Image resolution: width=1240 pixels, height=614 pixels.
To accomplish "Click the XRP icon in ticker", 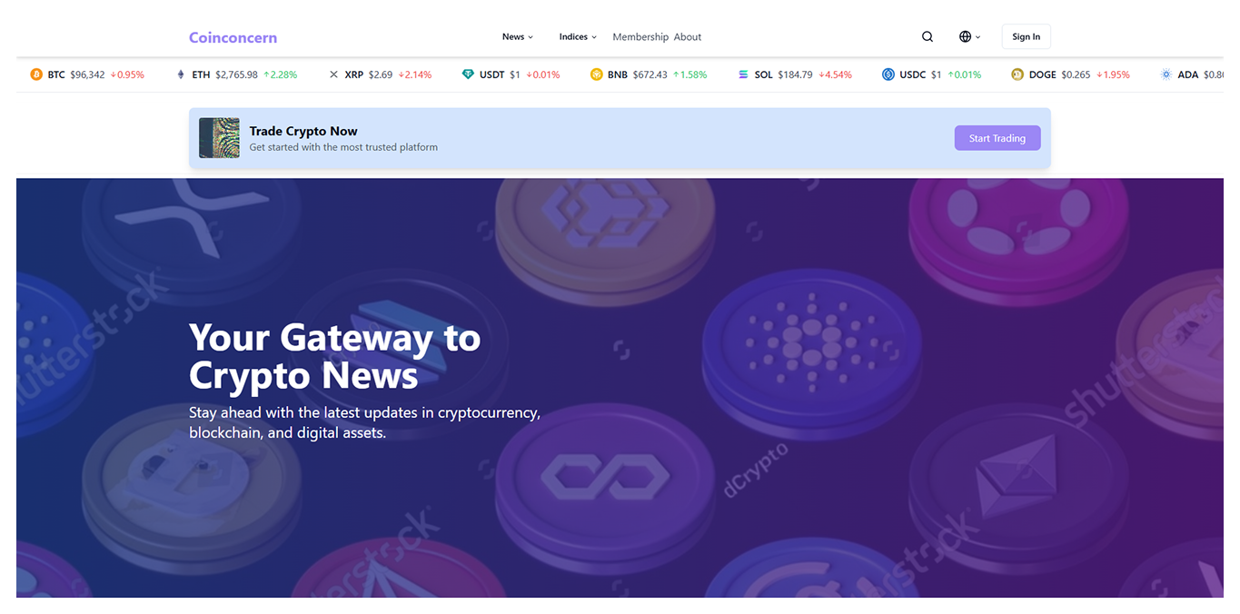I will coord(333,74).
